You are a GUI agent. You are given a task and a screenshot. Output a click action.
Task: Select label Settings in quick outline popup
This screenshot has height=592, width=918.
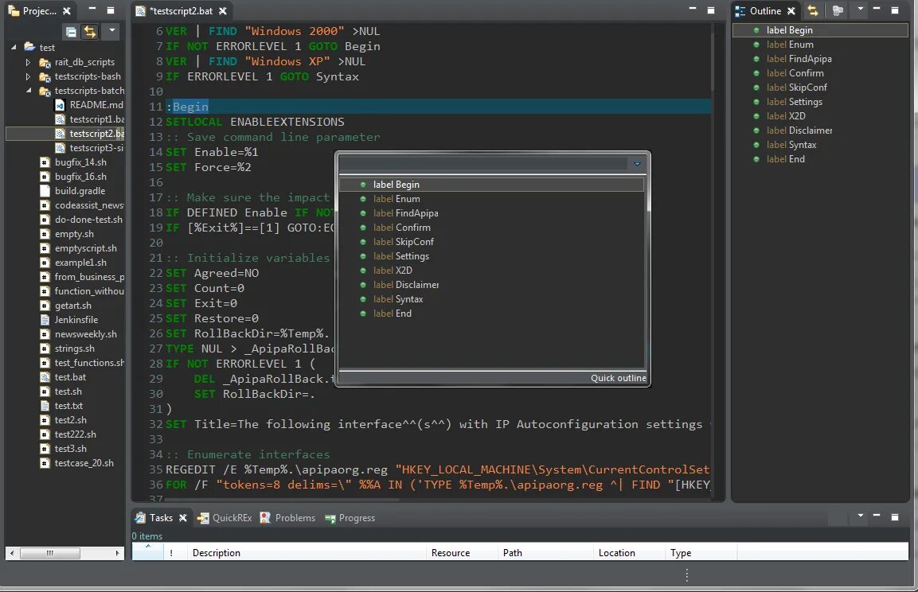401,256
